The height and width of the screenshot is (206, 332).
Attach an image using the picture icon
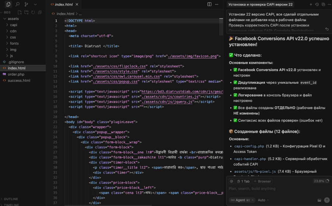click(x=319, y=200)
